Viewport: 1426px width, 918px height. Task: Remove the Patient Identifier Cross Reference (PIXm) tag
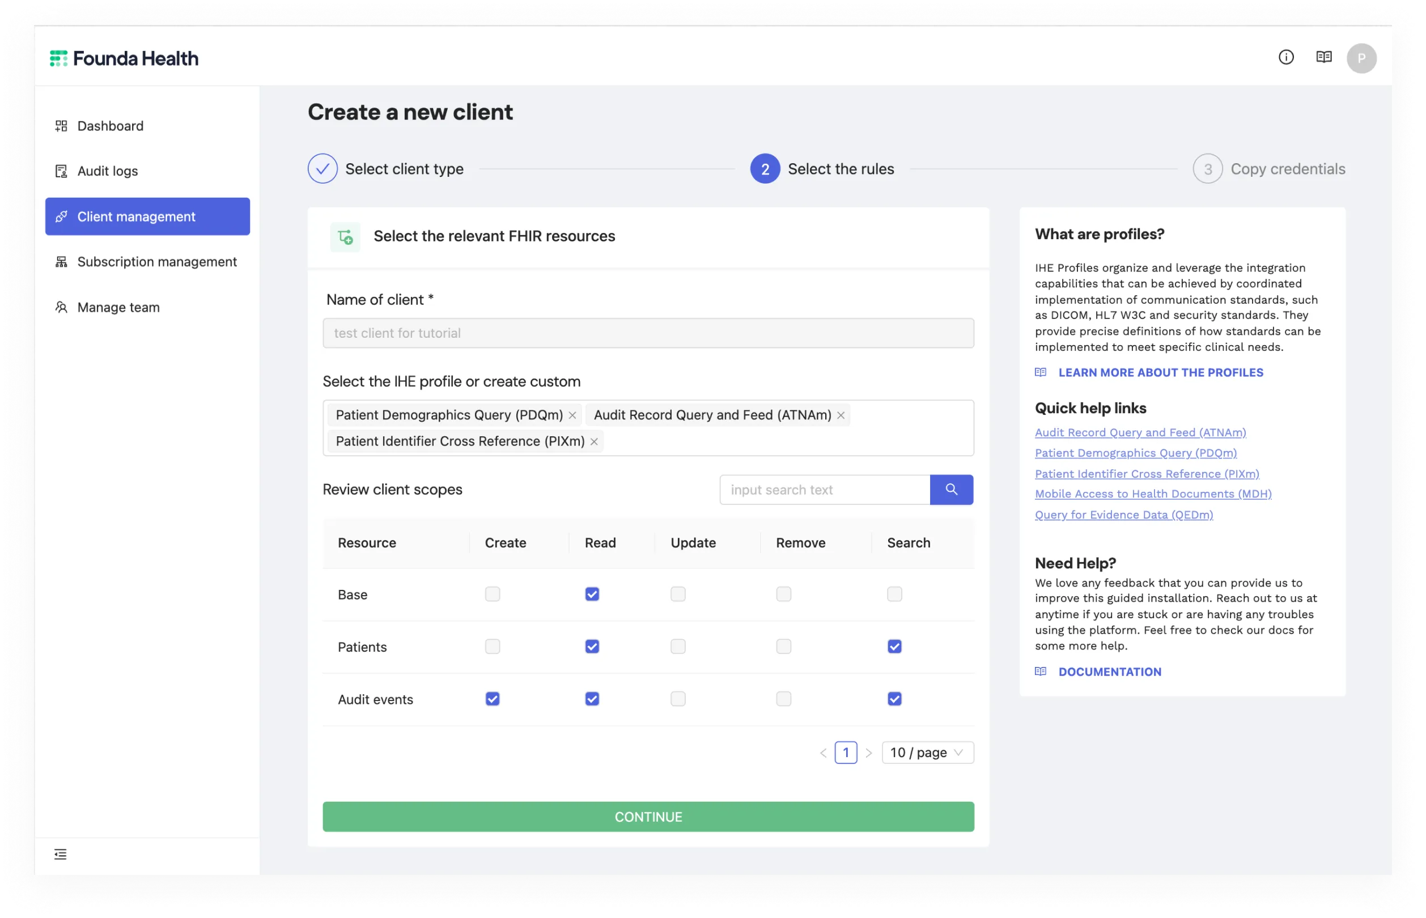click(x=594, y=441)
